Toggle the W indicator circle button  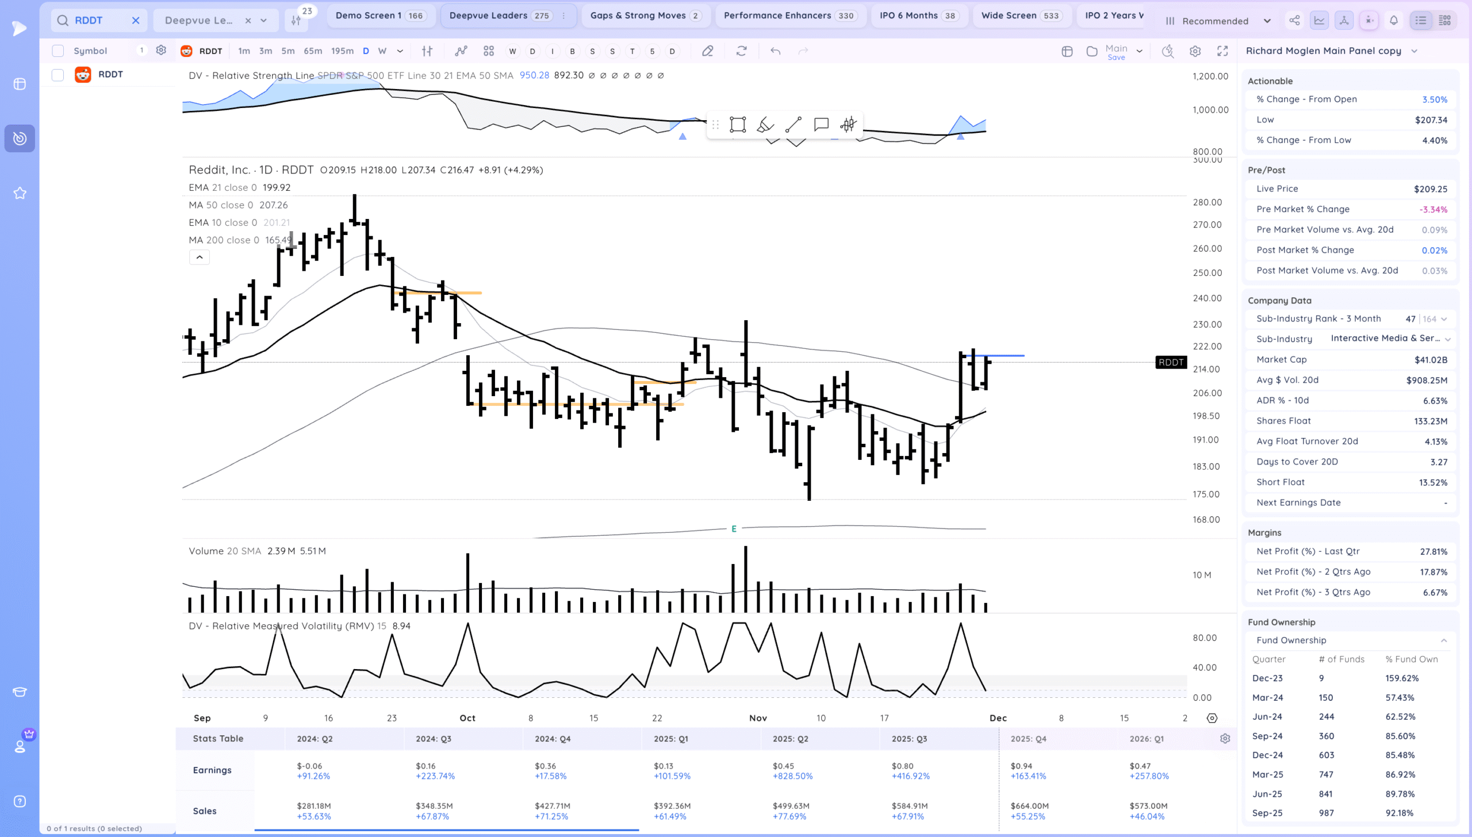pos(513,51)
